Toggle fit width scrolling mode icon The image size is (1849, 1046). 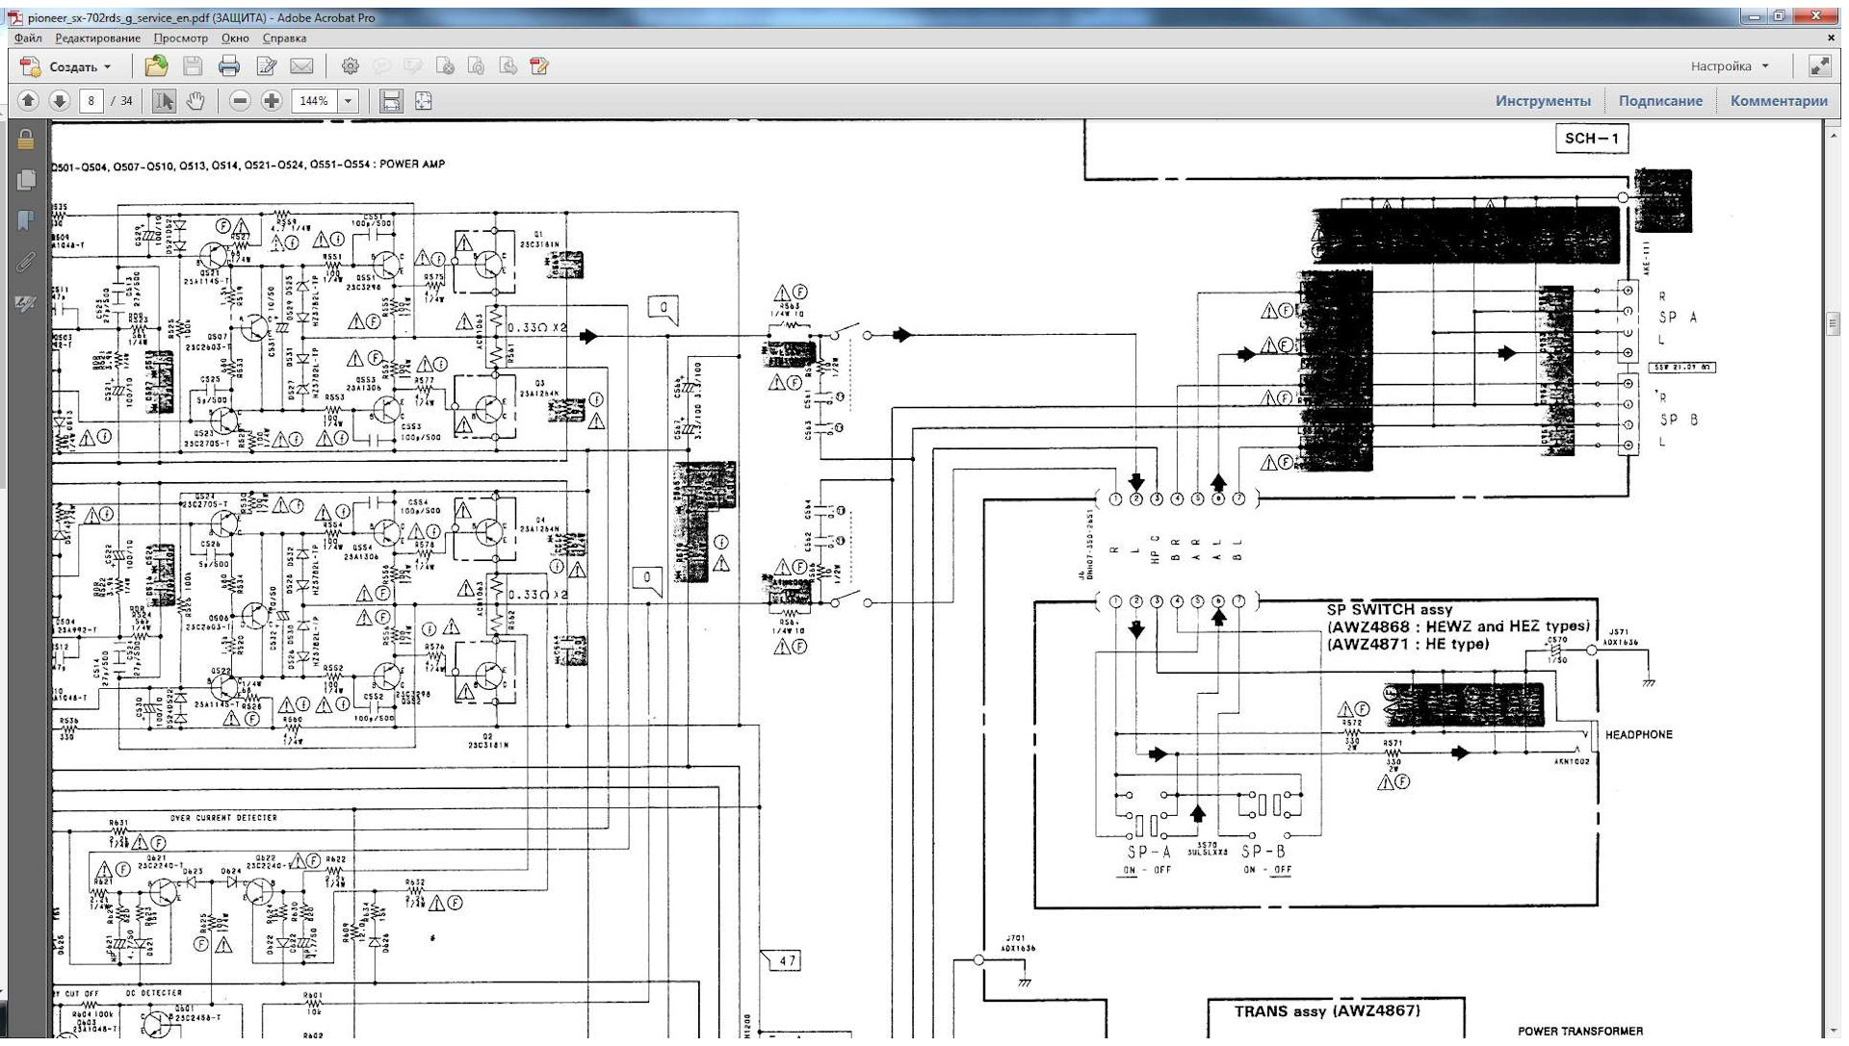tap(391, 101)
